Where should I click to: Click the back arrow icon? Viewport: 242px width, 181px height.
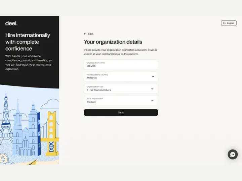85,34
